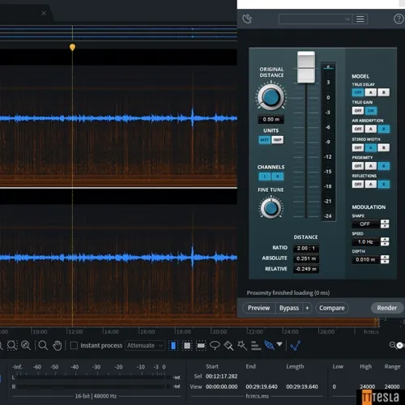Select the Frequency selection tool
The image size is (405, 405).
pos(201,346)
